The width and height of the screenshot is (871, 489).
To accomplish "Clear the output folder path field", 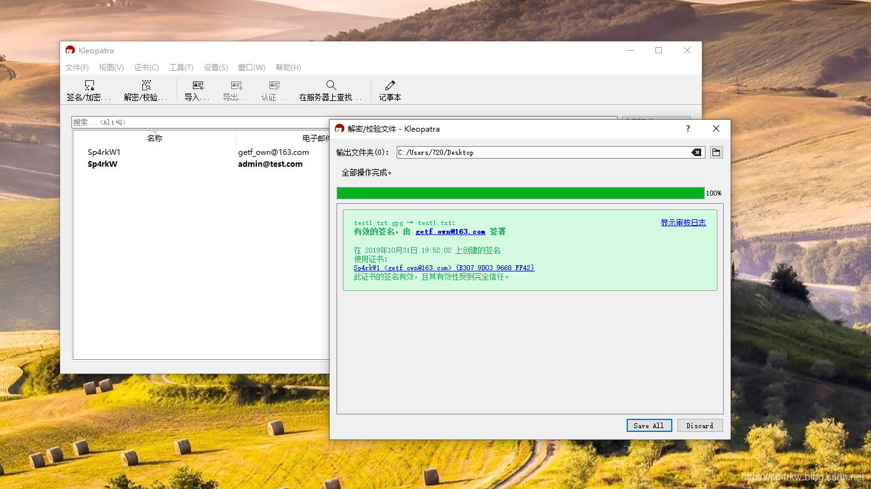I will [696, 152].
